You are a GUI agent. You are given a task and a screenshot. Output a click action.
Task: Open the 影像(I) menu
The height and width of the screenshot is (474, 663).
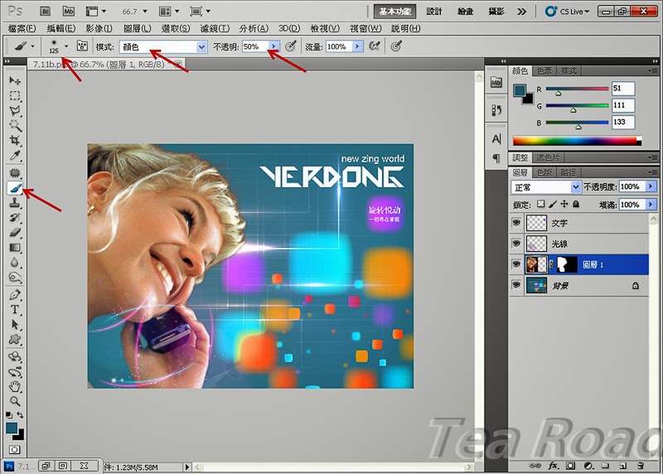[x=99, y=28]
